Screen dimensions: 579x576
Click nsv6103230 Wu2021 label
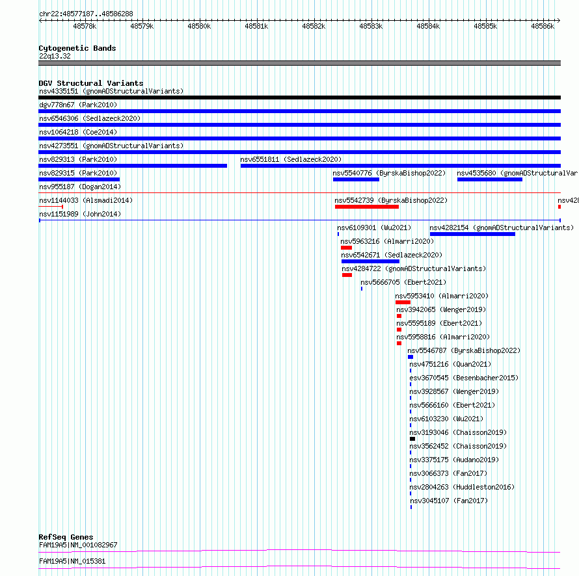pyautogui.click(x=446, y=419)
